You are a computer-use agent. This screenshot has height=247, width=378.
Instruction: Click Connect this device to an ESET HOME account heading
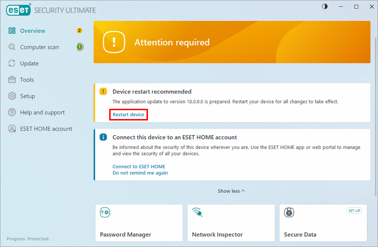click(175, 137)
